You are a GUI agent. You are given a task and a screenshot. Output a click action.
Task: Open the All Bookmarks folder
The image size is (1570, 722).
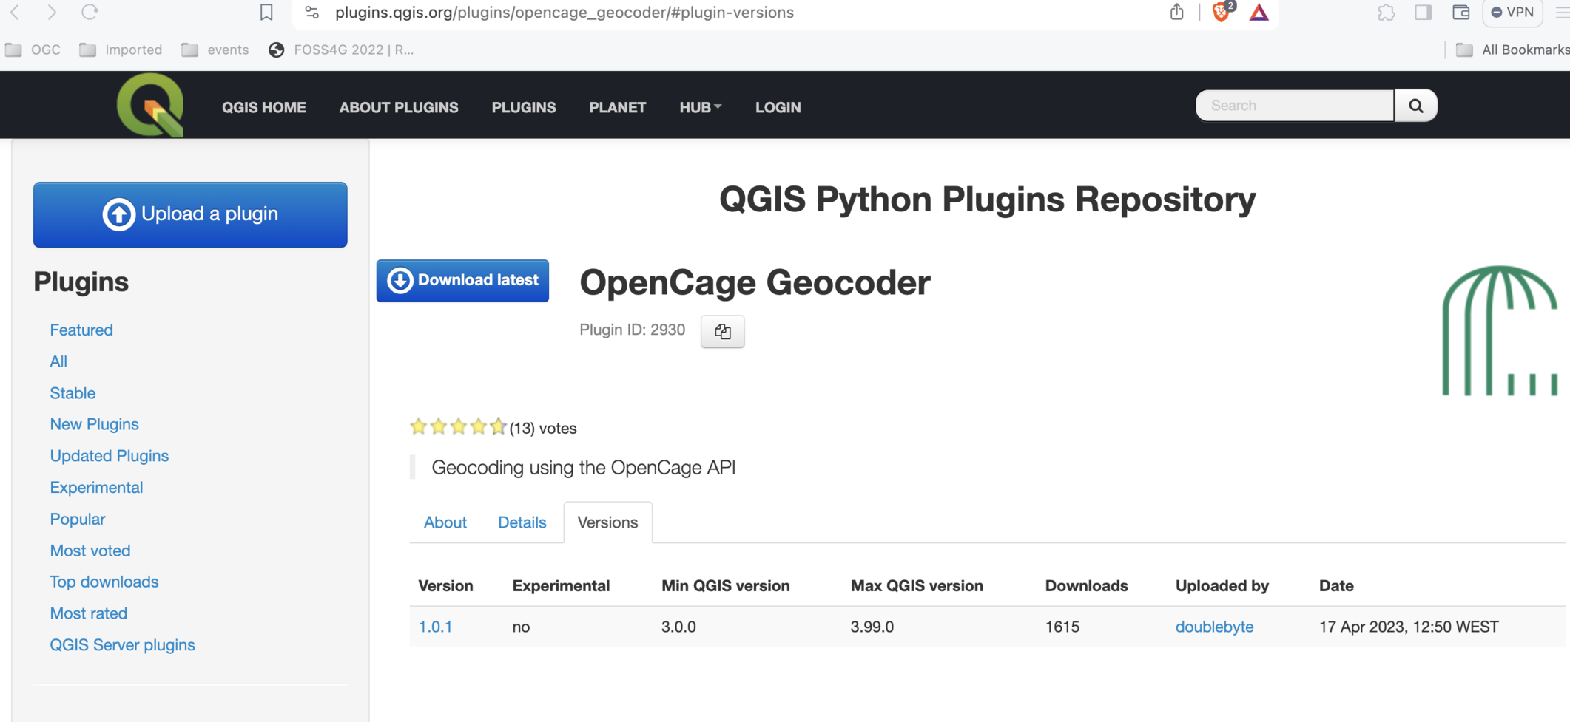click(1512, 50)
